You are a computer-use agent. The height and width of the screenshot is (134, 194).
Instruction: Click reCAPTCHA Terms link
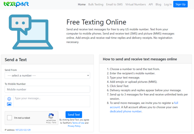coord(54,123)
